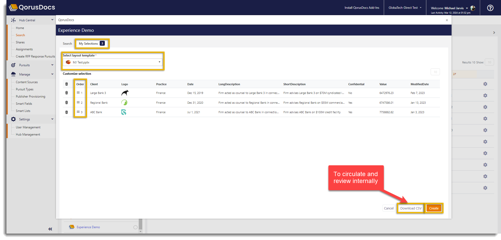
Task: Click the sort icon in background results header
Action: (x=455, y=74)
